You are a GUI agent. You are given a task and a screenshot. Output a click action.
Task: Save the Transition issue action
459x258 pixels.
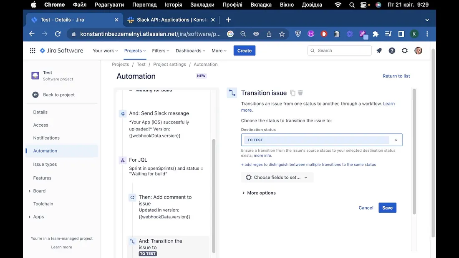pos(387,208)
